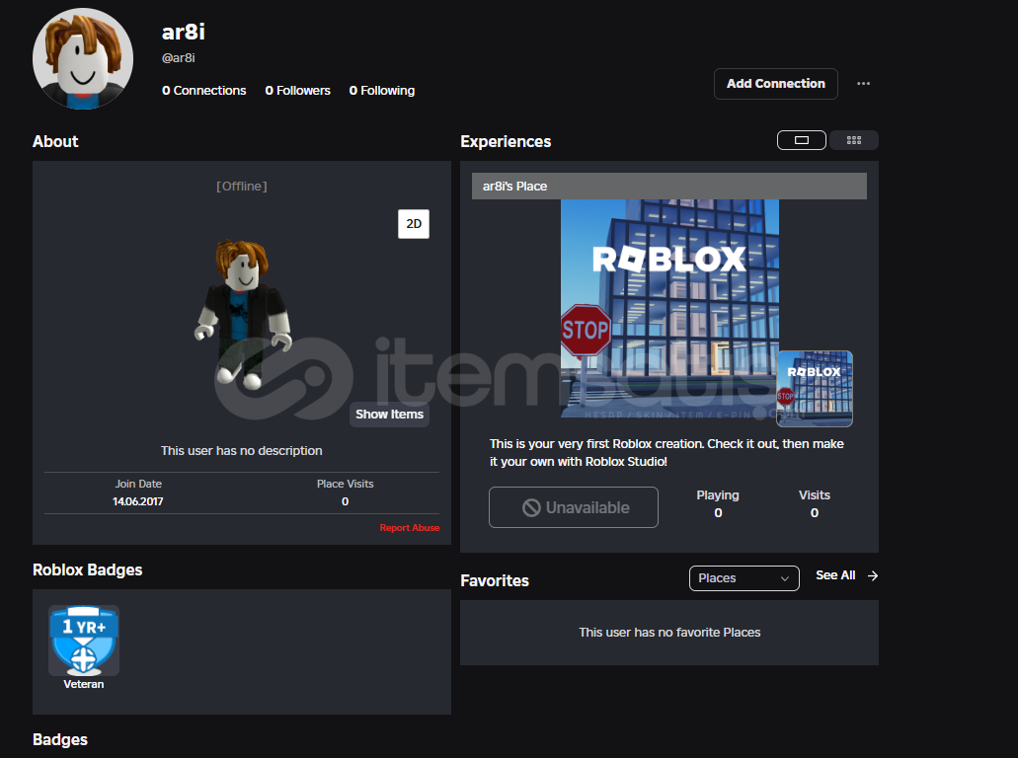Click the Roblox Badges heading
Viewport: 1018px width, 758px height.
coord(88,569)
